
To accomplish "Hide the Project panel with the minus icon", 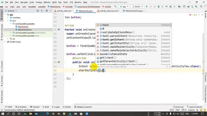I will [51, 11].
